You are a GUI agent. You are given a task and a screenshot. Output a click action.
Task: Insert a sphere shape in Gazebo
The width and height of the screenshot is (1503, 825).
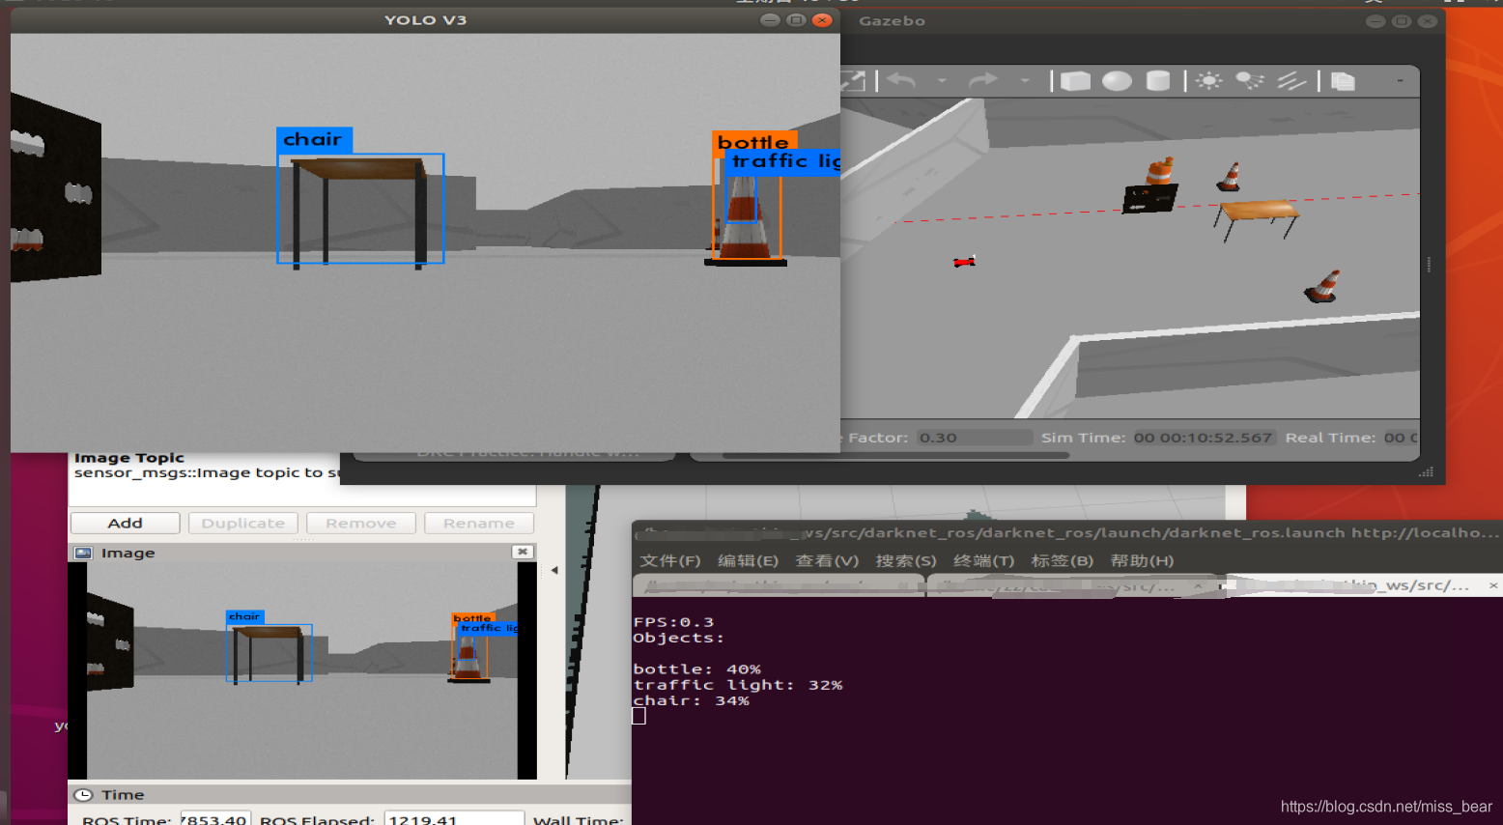tap(1117, 81)
